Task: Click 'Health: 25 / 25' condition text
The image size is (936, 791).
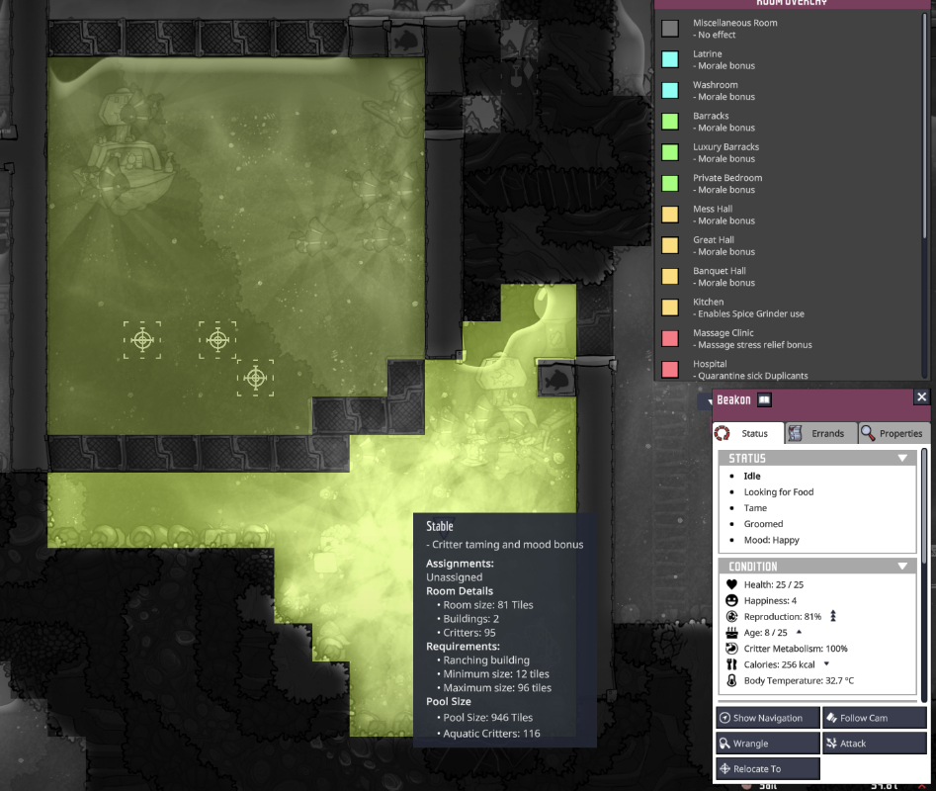Action: pos(774,584)
